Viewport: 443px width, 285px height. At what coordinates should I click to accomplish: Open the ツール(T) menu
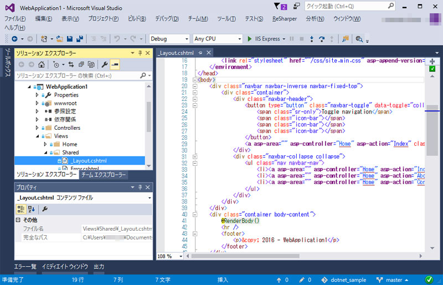(x=226, y=19)
